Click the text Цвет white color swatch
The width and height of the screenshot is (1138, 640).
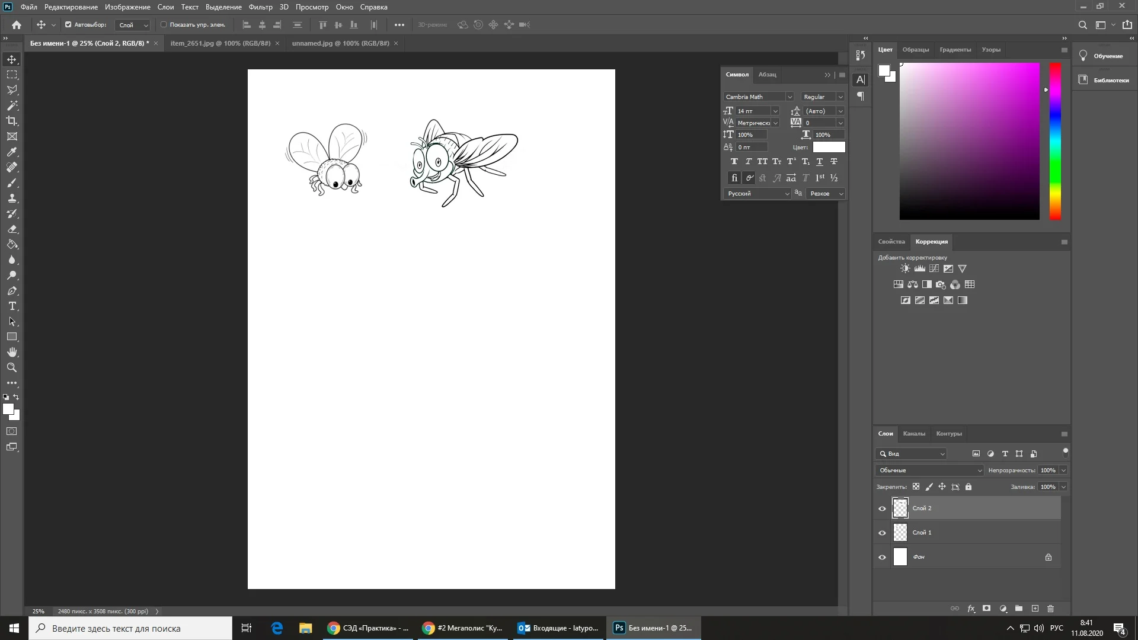click(x=829, y=147)
